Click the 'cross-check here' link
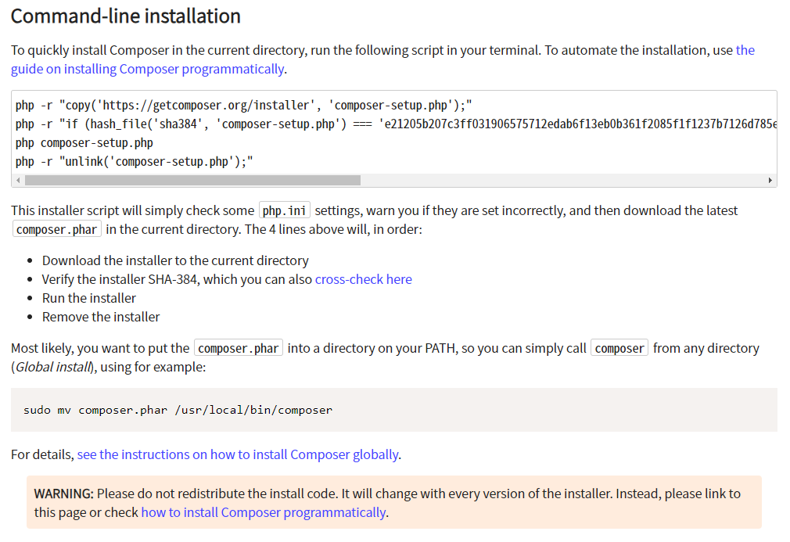 (x=363, y=279)
